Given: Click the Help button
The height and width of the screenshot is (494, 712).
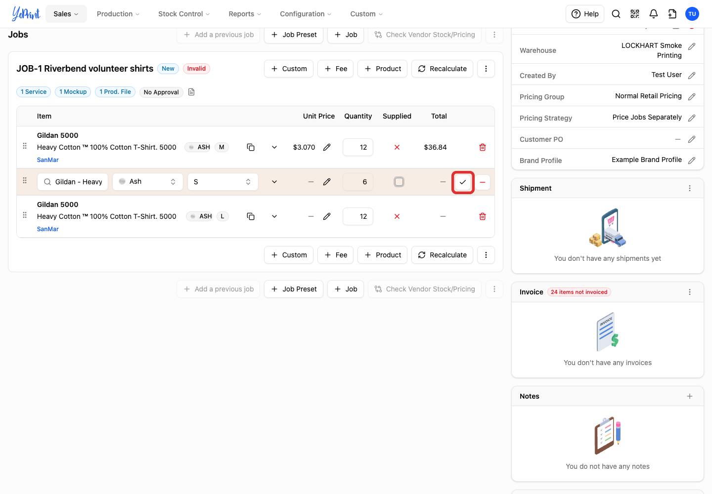Looking at the screenshot, I should [585, 14].
